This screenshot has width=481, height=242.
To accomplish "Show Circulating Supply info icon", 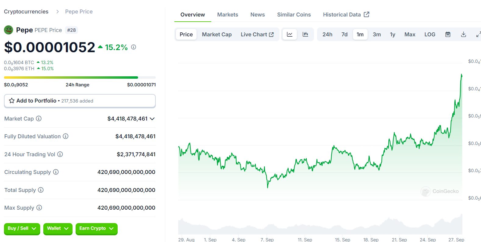I will pyautogui.click(x=56, y=172).
